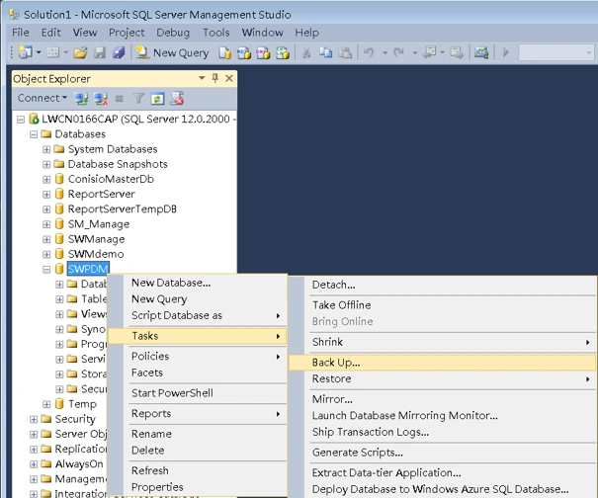Select Ship Transaction Logs... entry

click(442, 432)
